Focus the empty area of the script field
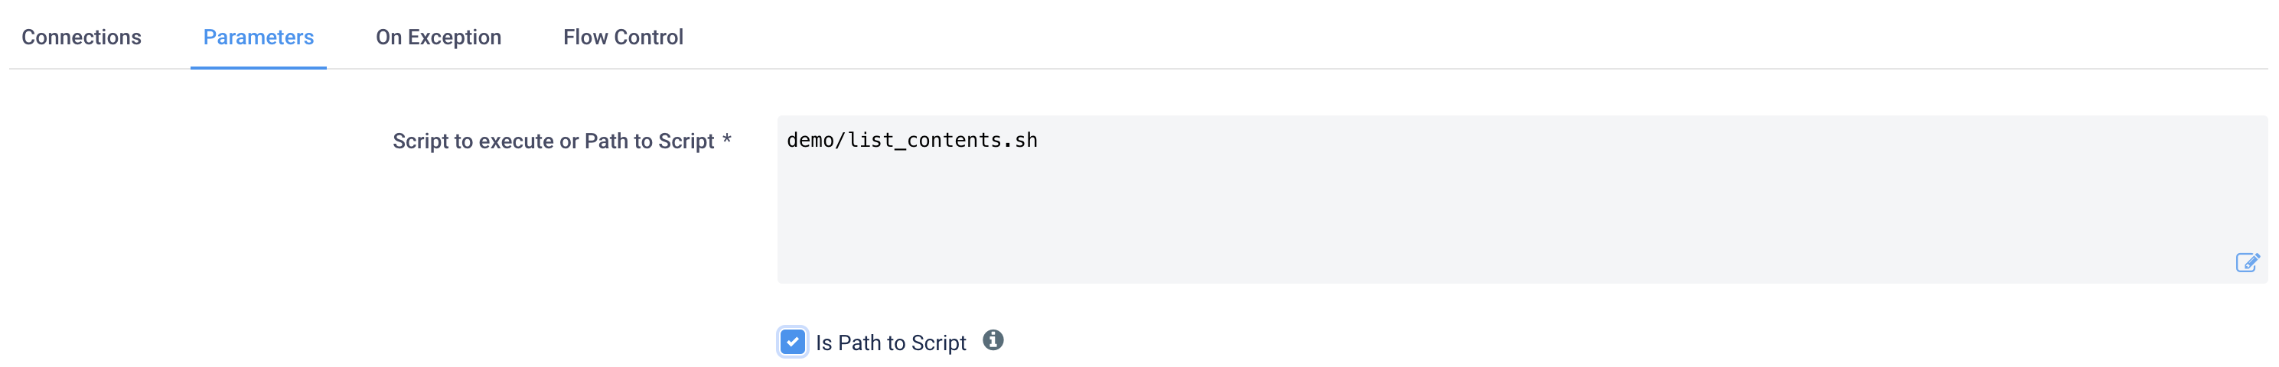2279x367 pixels. coord(1504,221)
